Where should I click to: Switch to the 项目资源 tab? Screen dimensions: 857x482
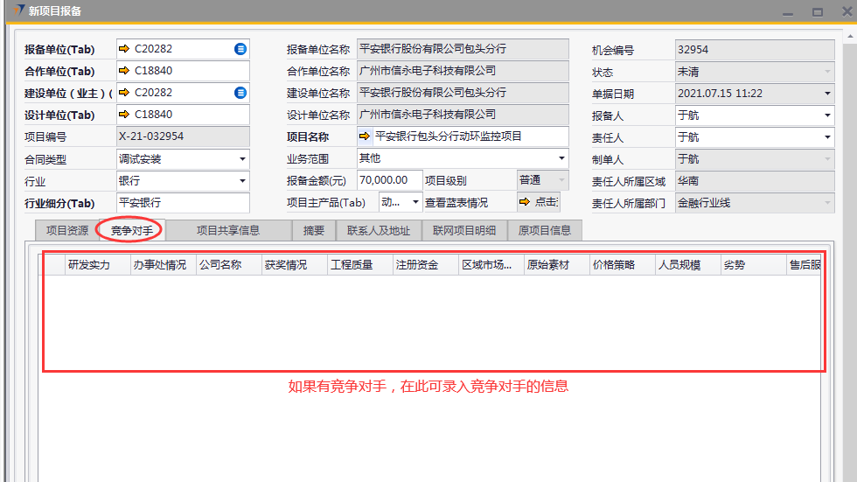67,230
